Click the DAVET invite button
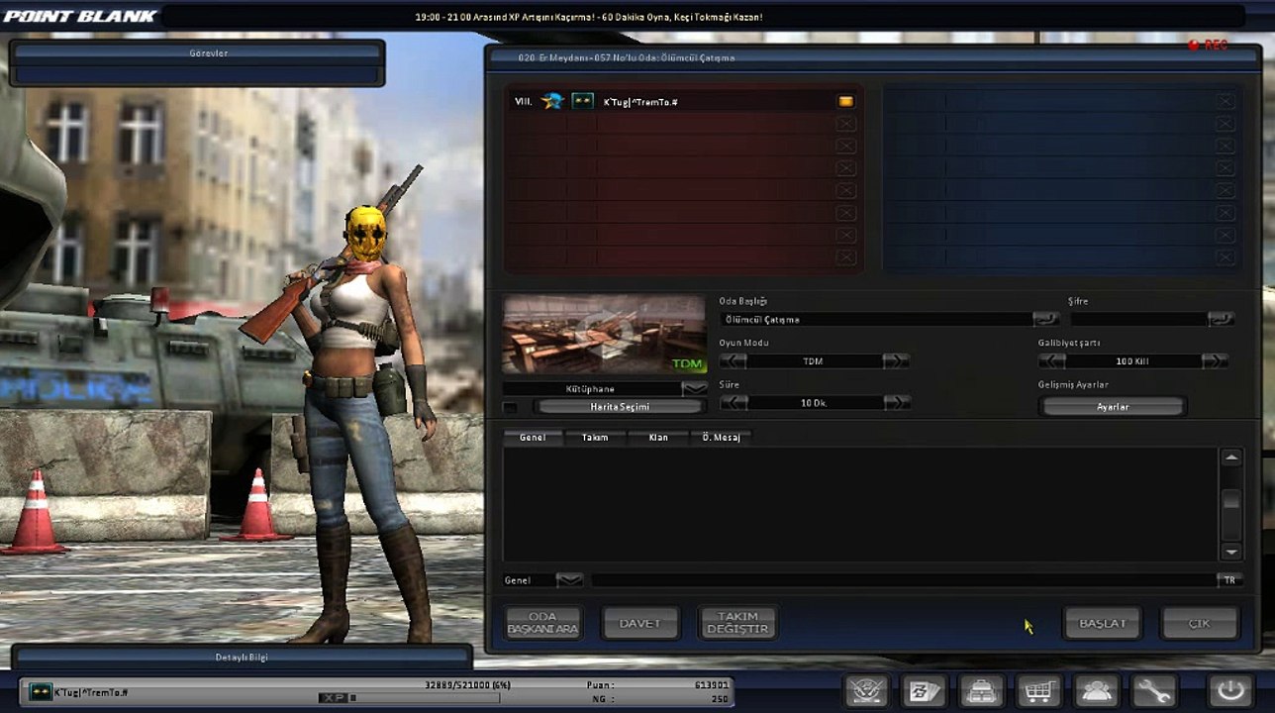Screen dimensions: 1275x713 tap(640, 624)
